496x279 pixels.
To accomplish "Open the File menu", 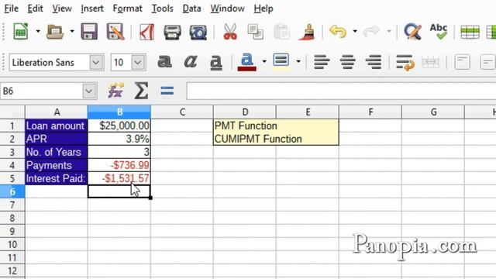I will [x=12, y=9].
